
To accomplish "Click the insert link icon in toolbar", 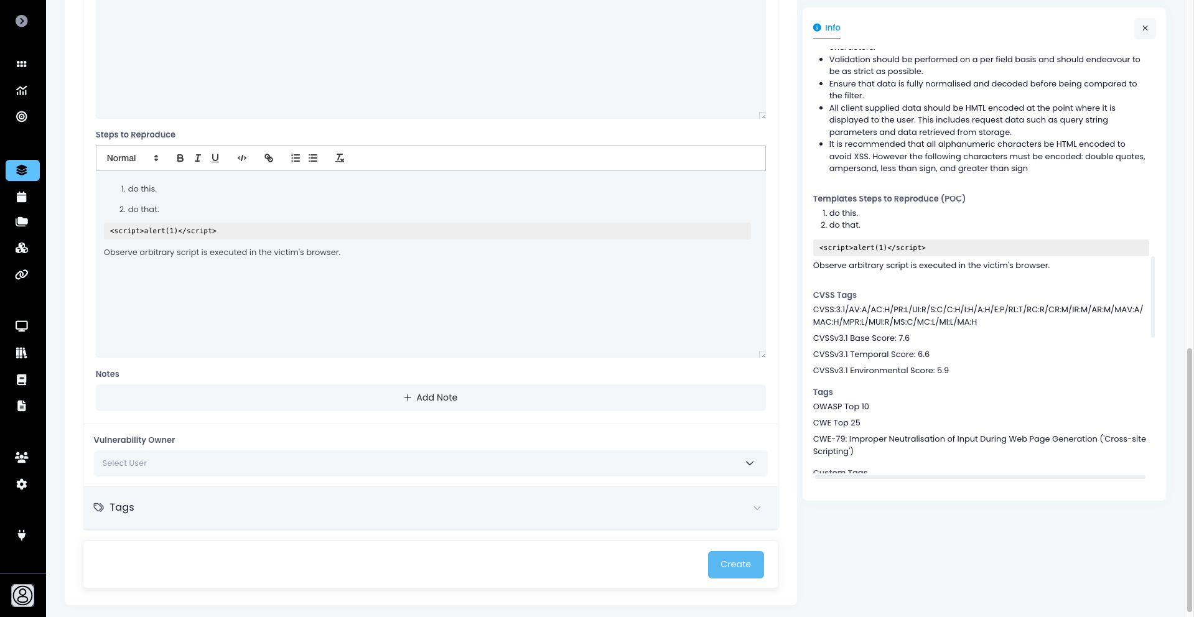I will pyautogui.click(x=269, y=158).
